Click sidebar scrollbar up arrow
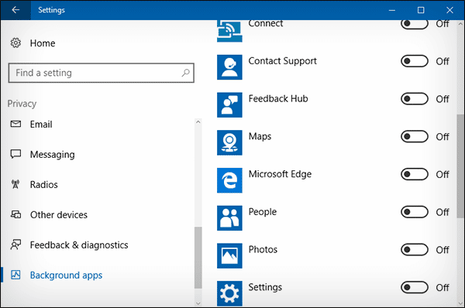Screen dimensions: 465x308 pos(198,121)
